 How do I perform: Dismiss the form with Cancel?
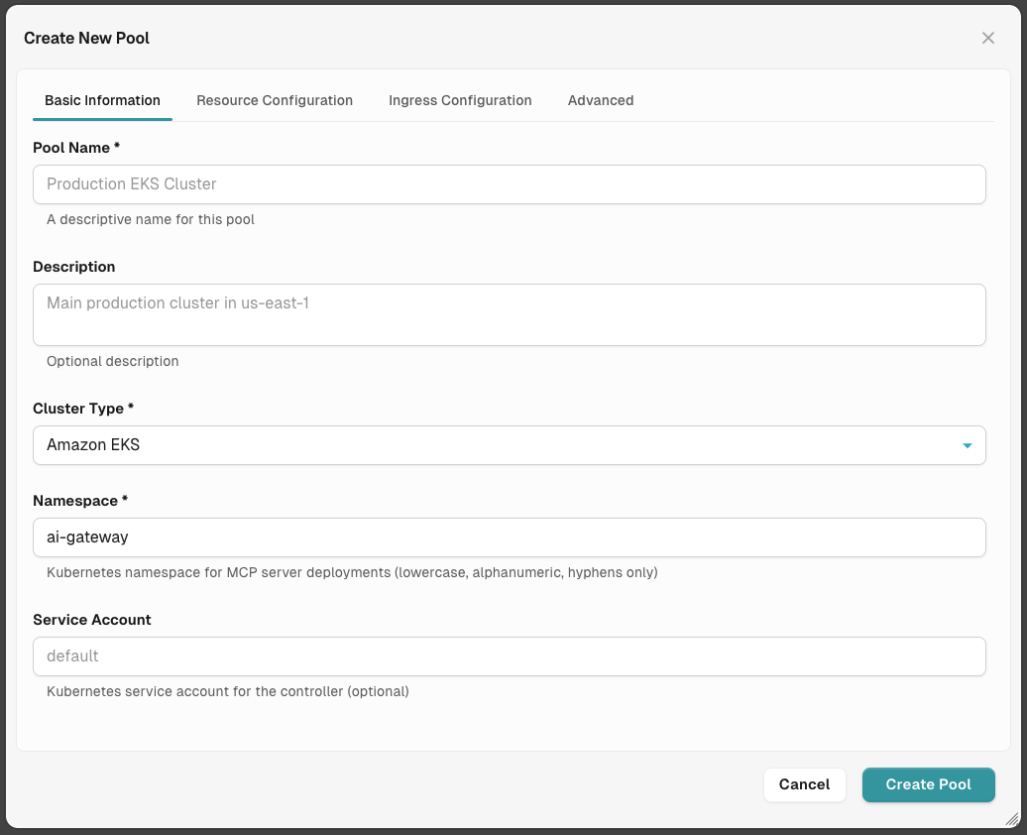pos(804,784)
